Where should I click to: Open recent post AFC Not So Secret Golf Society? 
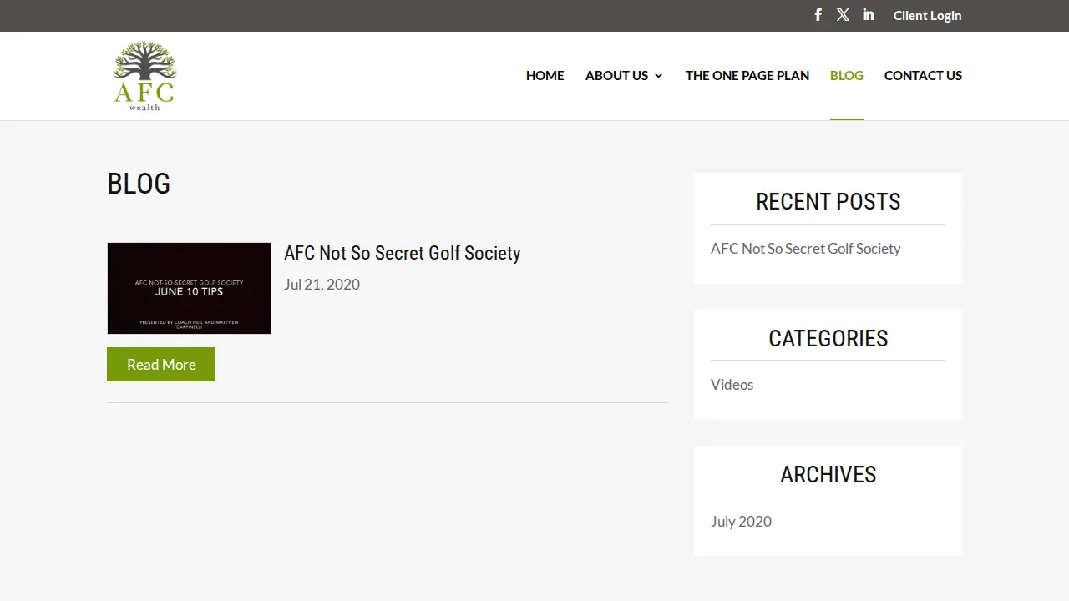pyautogui.click(x=805, y=249)
